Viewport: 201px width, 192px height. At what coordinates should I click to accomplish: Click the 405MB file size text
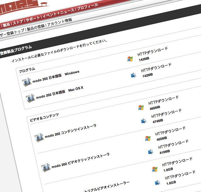pos(162,139)
